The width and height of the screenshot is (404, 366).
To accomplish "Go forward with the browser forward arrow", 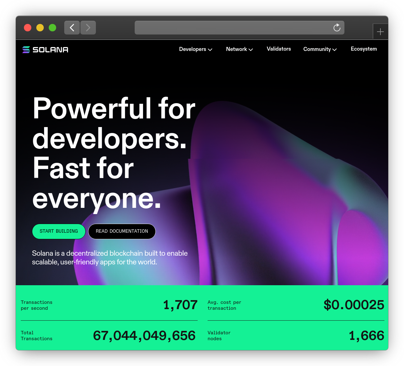I will click(88, 28).
